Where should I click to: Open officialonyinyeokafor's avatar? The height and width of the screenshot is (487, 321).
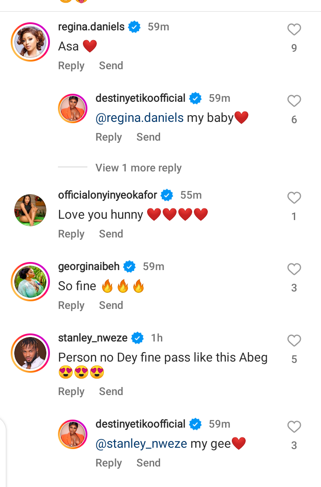pyautogui.click(x=30, y=210)
